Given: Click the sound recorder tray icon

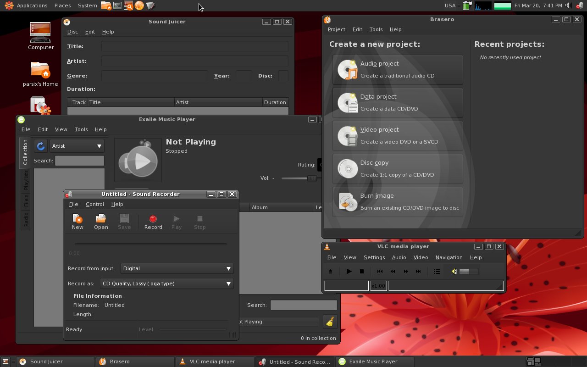Looking at the screenshot, I should click(580, 6).
